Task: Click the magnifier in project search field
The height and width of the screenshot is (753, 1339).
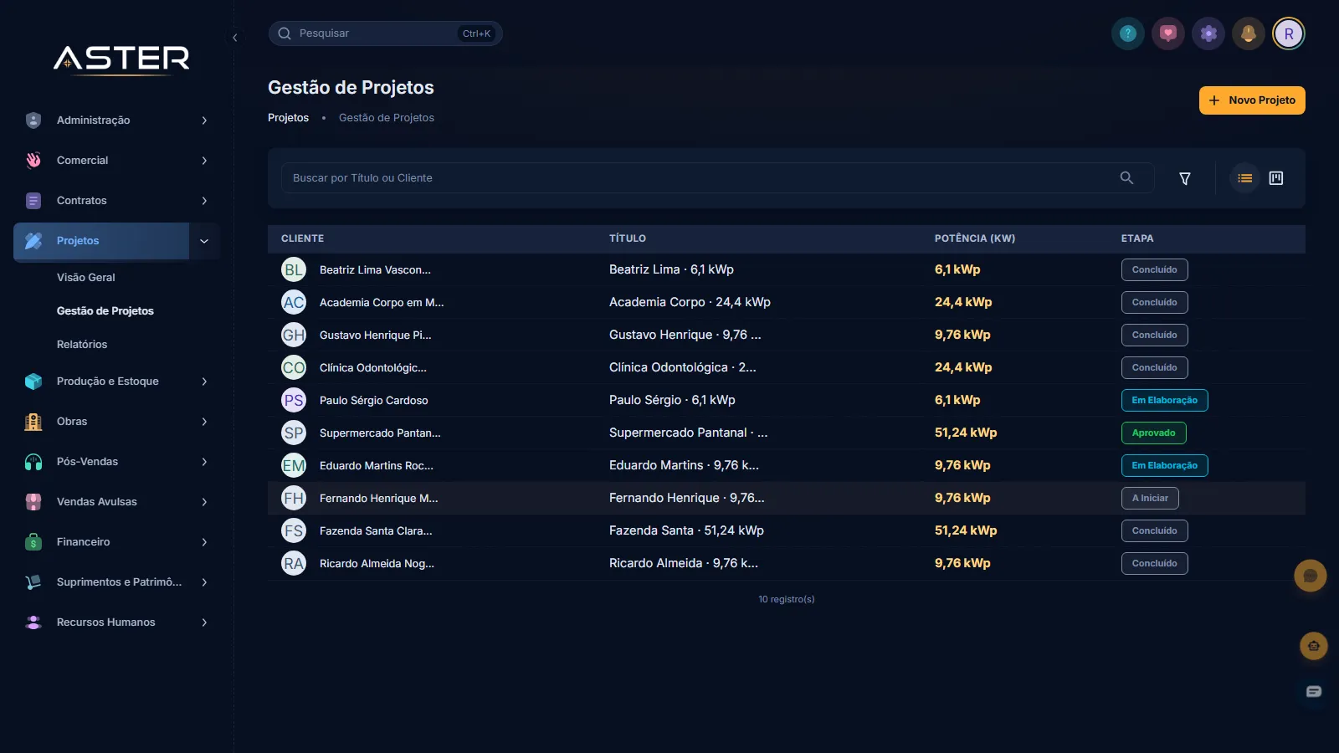Action: 1127,178
